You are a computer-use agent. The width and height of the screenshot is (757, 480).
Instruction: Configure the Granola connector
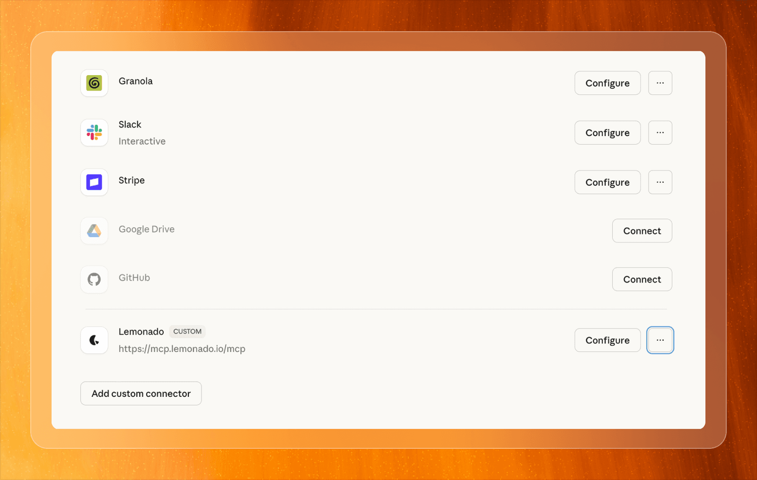tap(607, 83)
